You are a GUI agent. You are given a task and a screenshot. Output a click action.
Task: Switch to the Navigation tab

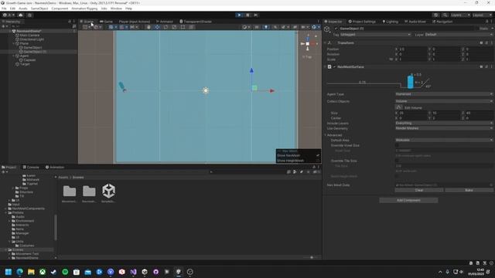click(442, 22)
